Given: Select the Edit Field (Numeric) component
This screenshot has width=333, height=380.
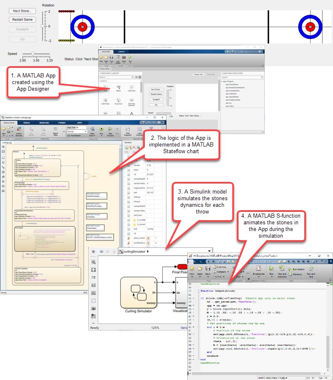Looking at the screenshot, I should 132,102.
